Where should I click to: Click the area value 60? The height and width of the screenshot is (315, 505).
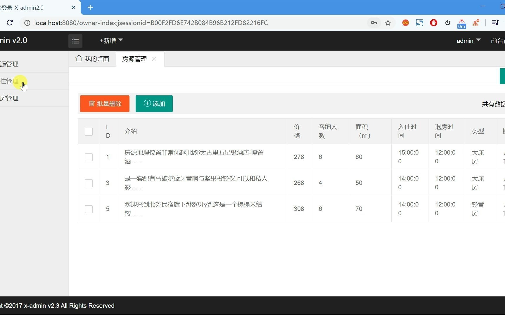(359, 157)
